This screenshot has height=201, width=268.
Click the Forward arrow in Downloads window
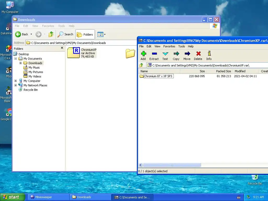pos(38,34)
